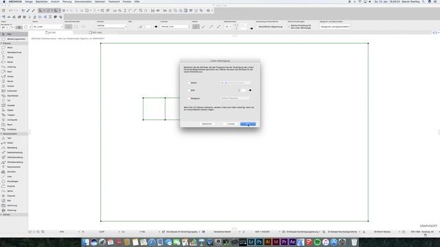Select the Text tool in toolbox

pos(9,138)
